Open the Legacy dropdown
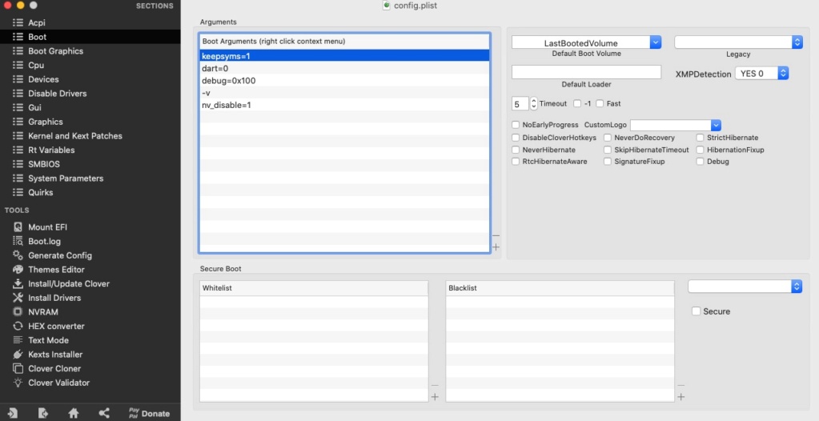The image size is (819, 421). 738,42
